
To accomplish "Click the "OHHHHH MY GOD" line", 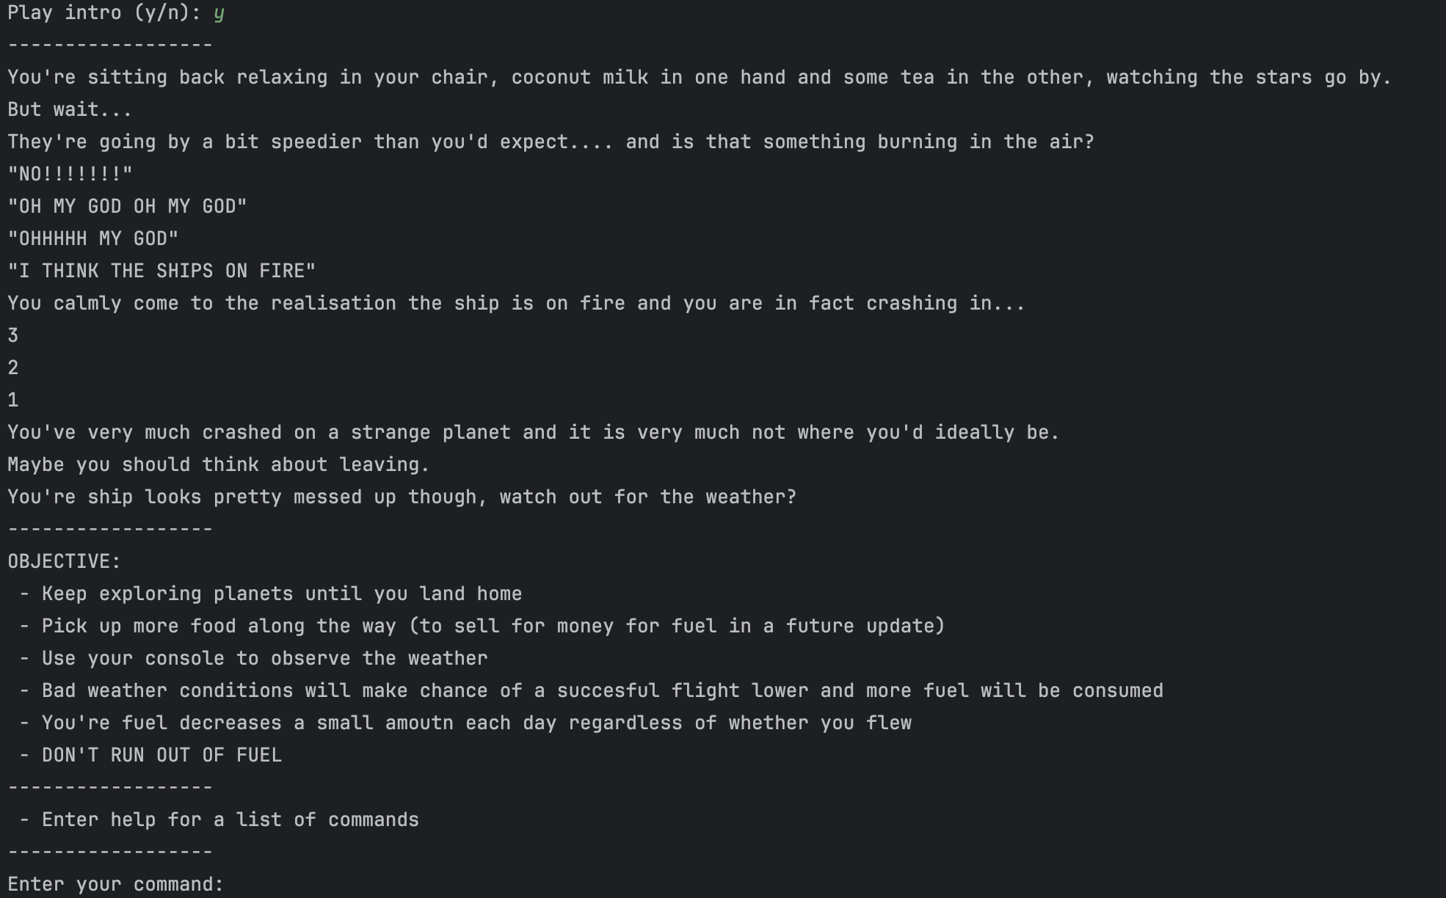I will pos(93,238).
